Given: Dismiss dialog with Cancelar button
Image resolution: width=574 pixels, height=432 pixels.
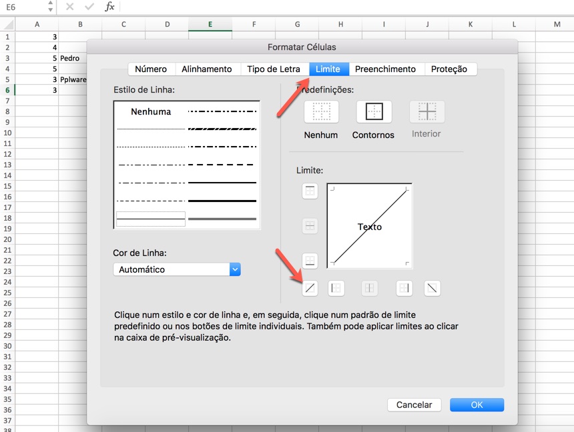Looking at the screenshot, I should 414,405.
